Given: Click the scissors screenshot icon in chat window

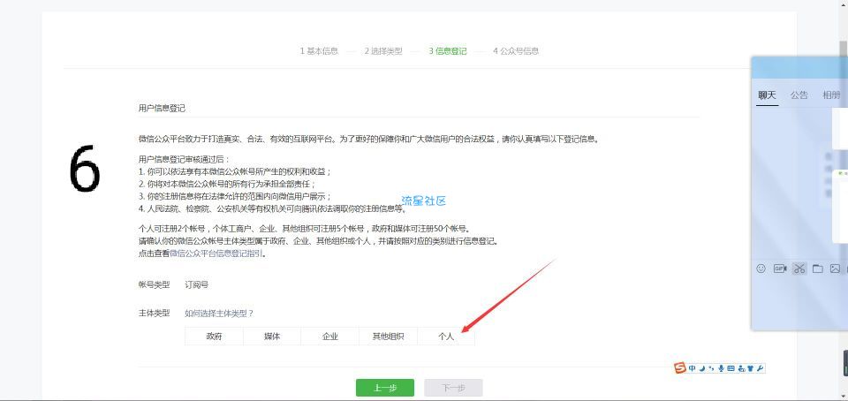Looking at the screenshot, I should point(799,268).
